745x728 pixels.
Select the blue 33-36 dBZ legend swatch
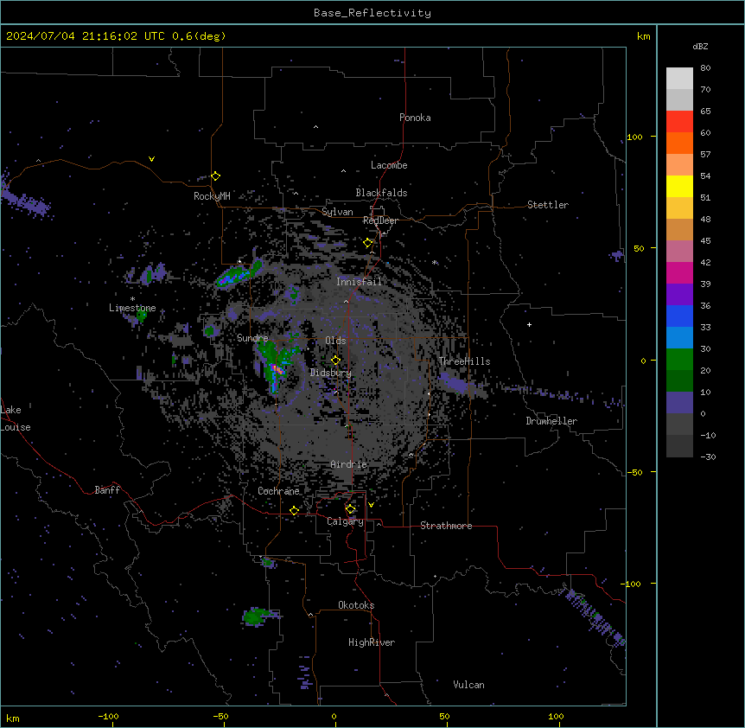[679, 316]
